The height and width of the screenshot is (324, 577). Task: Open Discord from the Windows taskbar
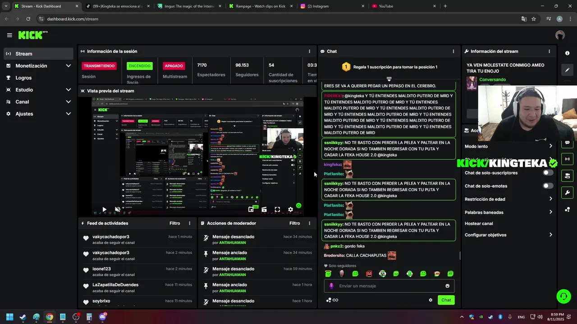point(102,317)
